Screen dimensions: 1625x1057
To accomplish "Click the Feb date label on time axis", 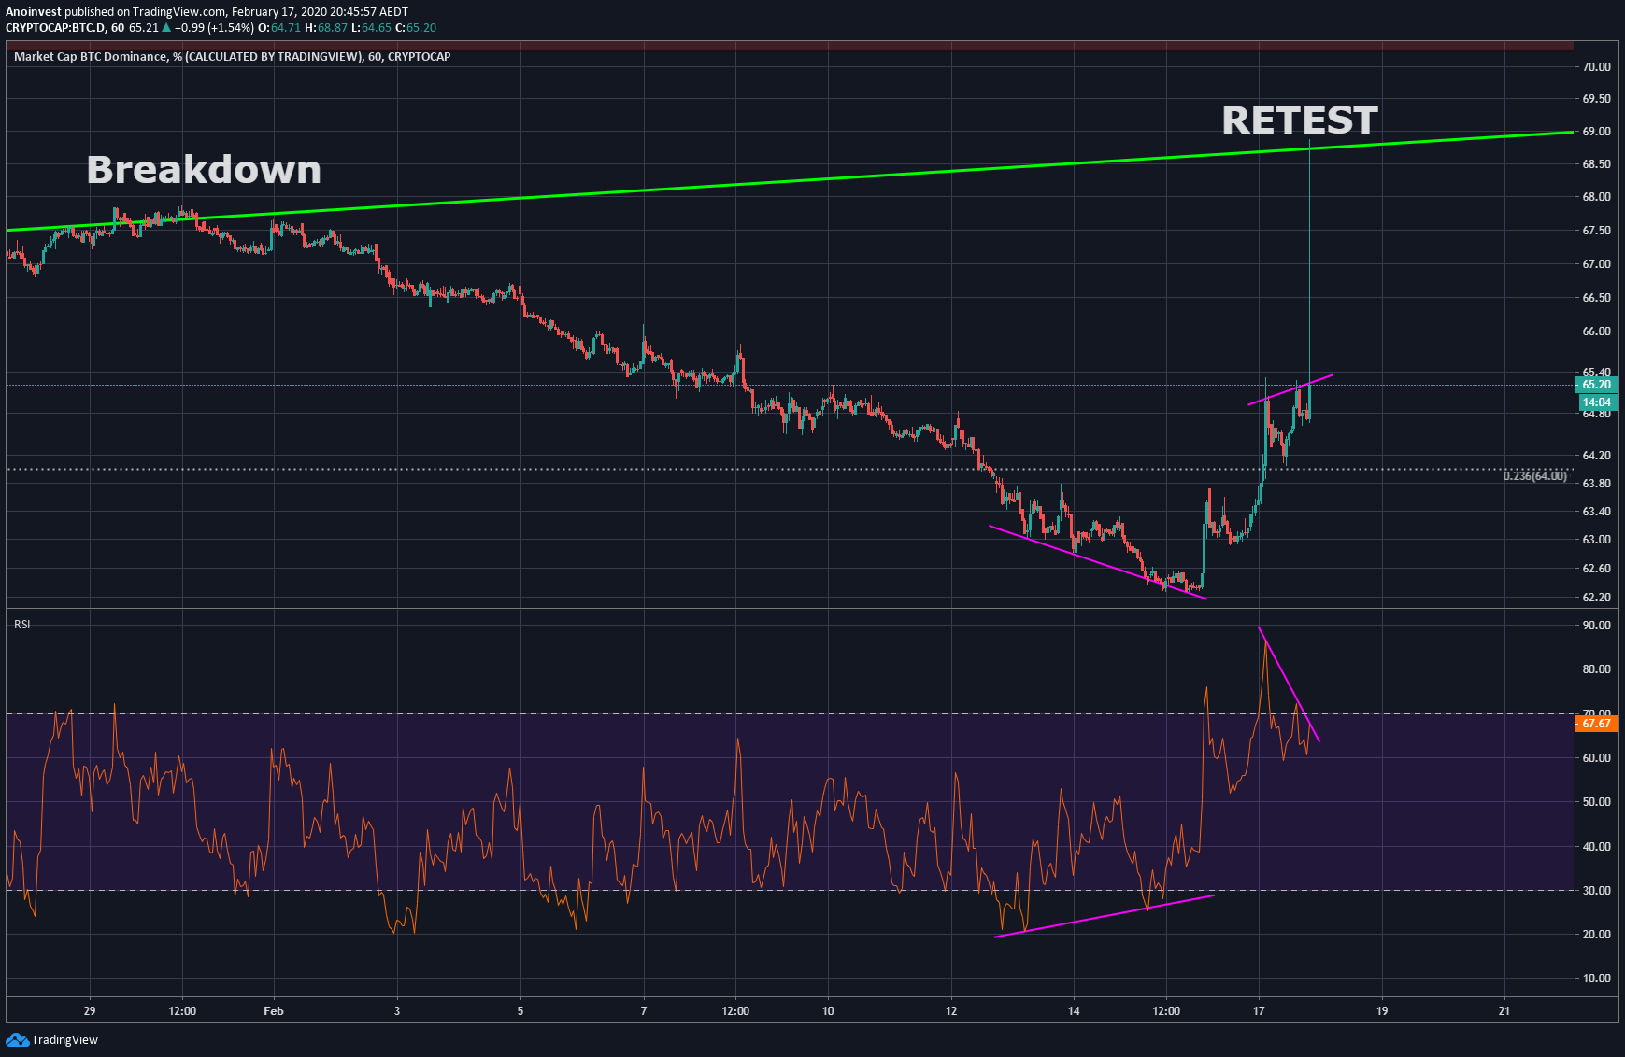I will click(274, 1011).
